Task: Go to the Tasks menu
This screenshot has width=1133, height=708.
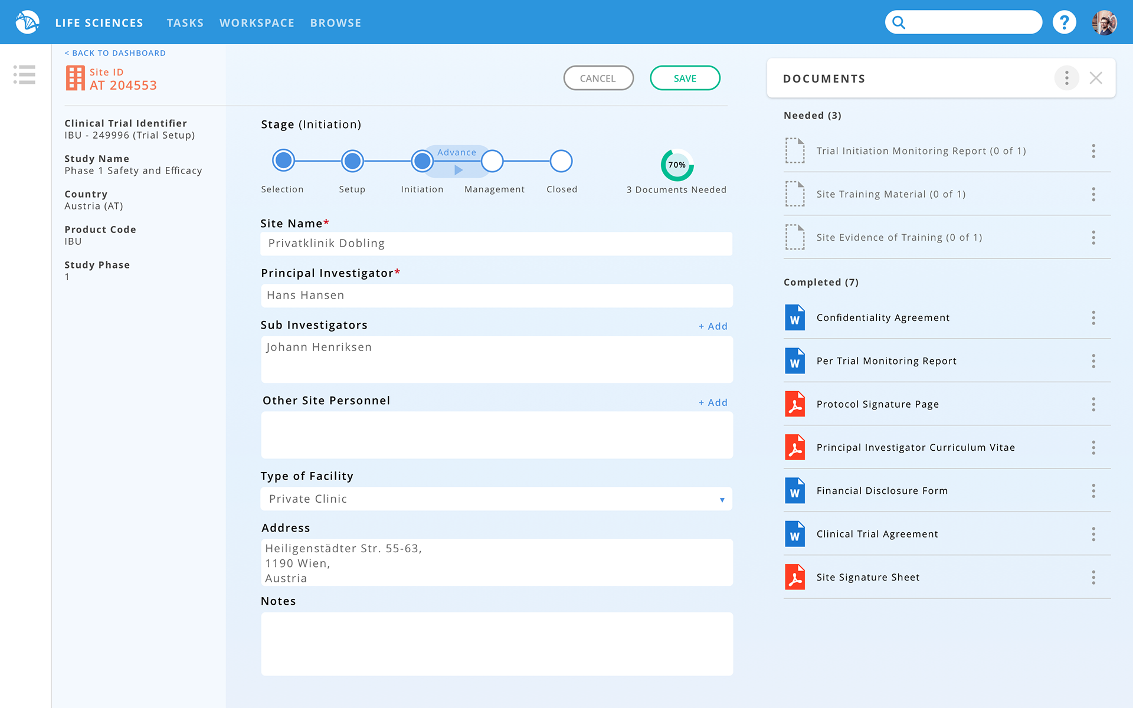Action: 185,23
